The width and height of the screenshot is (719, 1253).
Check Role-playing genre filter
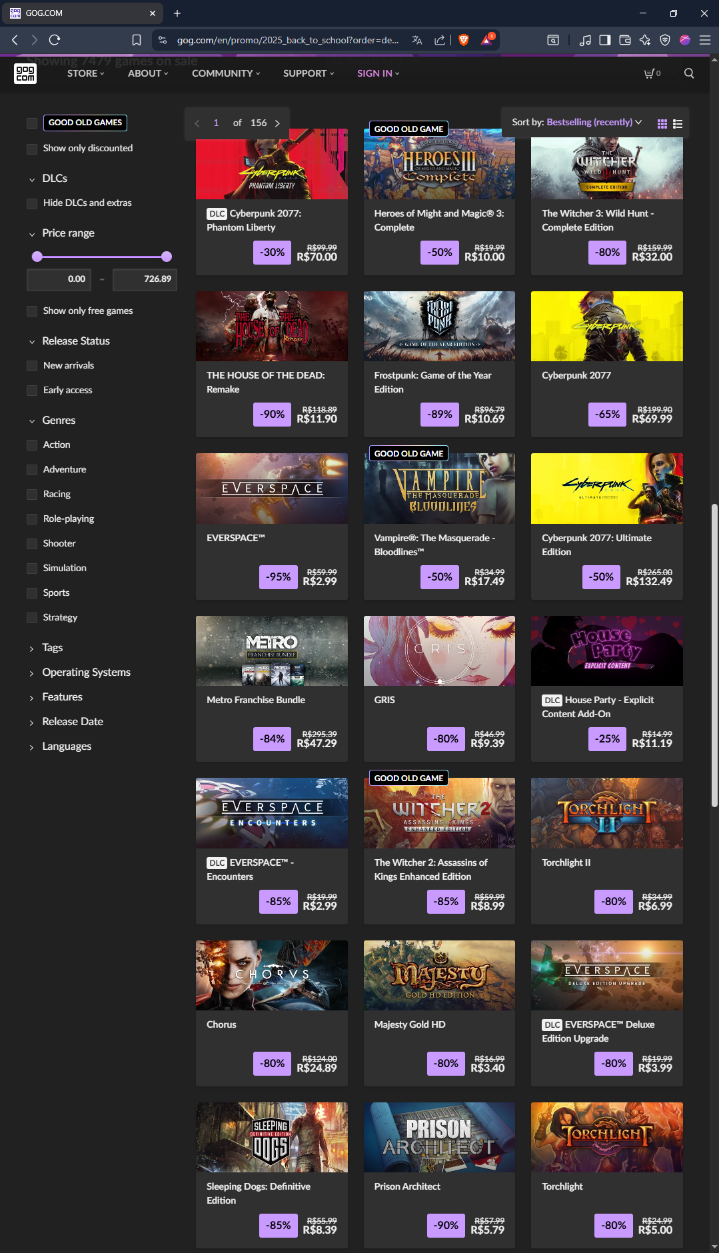32,519
